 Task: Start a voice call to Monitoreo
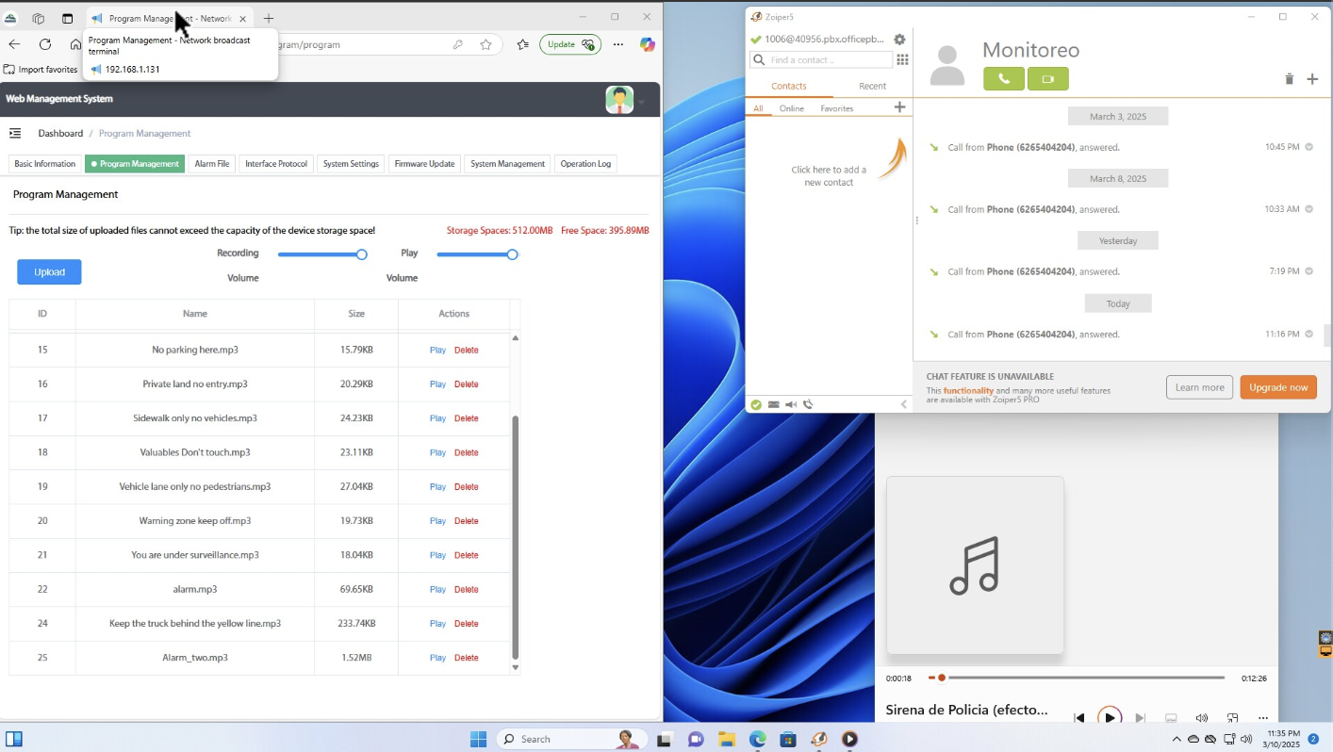[1003, 79]
